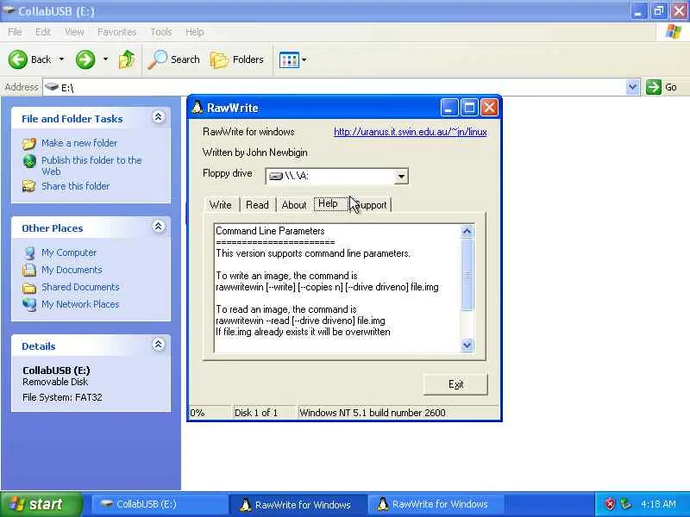This screenshot has height=517, width=690.
Task: Click the '0%' progress status text
Action: pos(198,413)
